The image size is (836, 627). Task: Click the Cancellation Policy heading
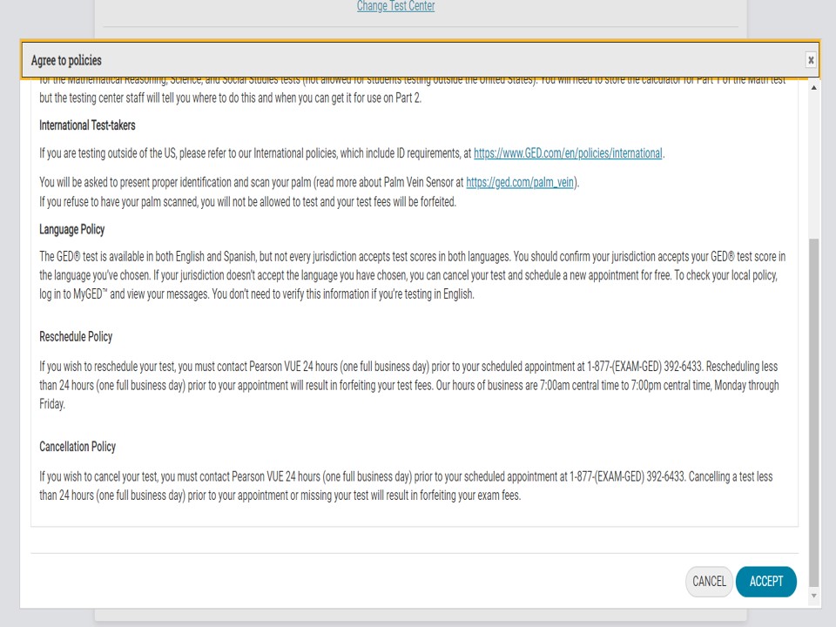point(78,447)
